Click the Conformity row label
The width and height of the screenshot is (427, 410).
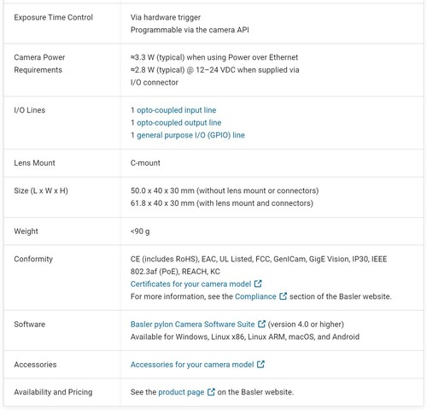tap(33, 259)
